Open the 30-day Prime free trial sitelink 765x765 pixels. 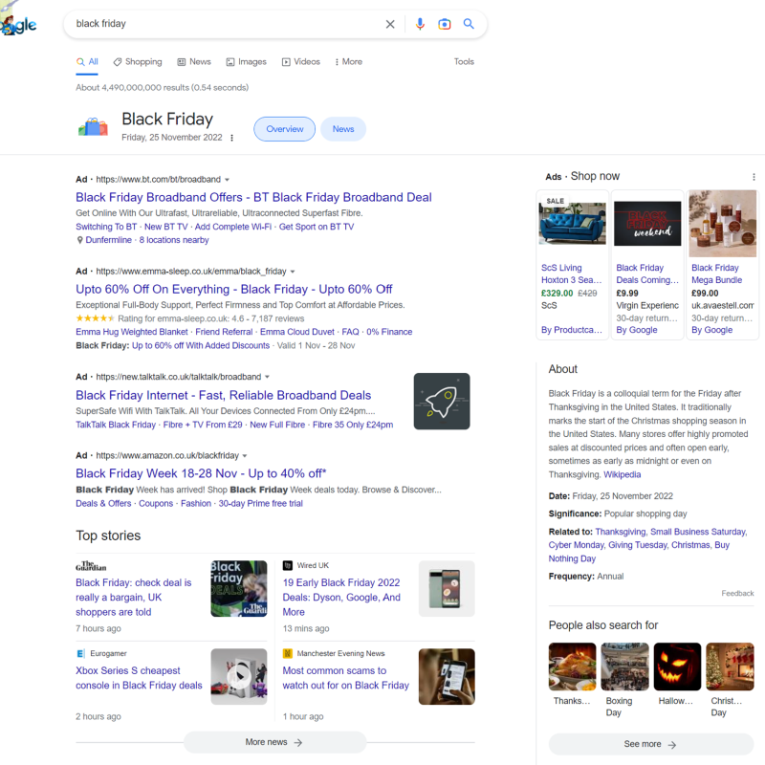click(260, 504)
